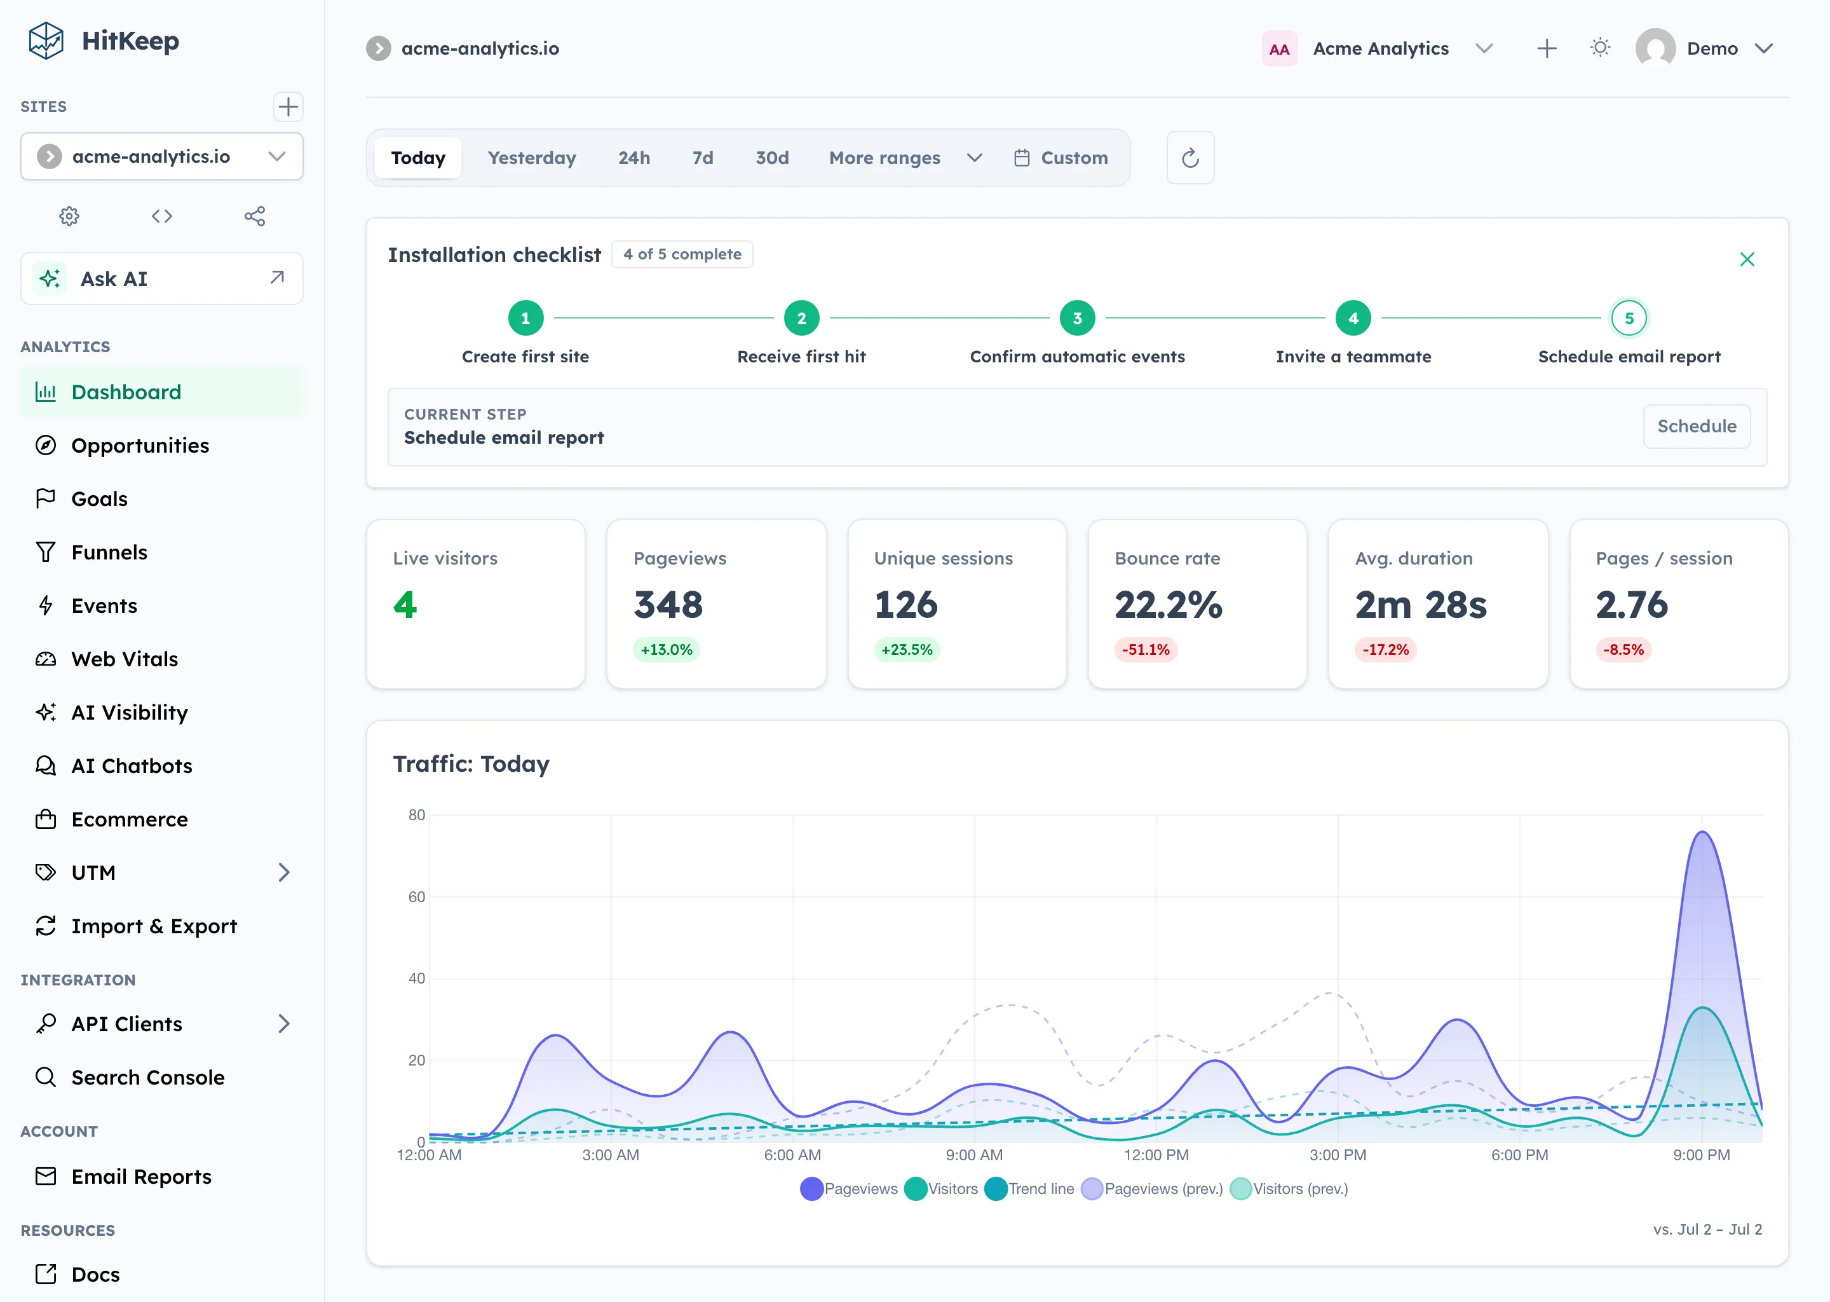Click the Opportunities compass icon
The image size is (1830, 1302).
pos(46,445)
